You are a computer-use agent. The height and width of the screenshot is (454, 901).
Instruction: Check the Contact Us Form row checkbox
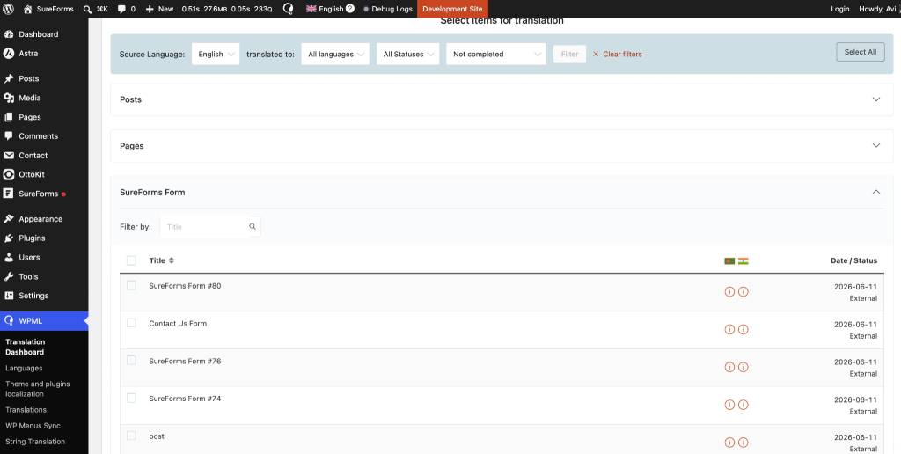click(131, 323)
